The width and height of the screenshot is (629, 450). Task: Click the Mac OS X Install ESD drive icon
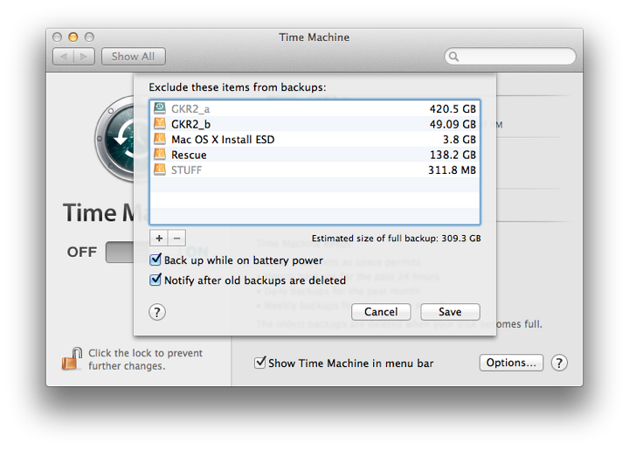pyautogui.click(x=160, y=139)
